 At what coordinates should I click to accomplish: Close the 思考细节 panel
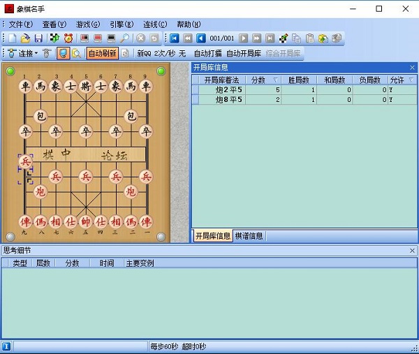pos(412,251)
